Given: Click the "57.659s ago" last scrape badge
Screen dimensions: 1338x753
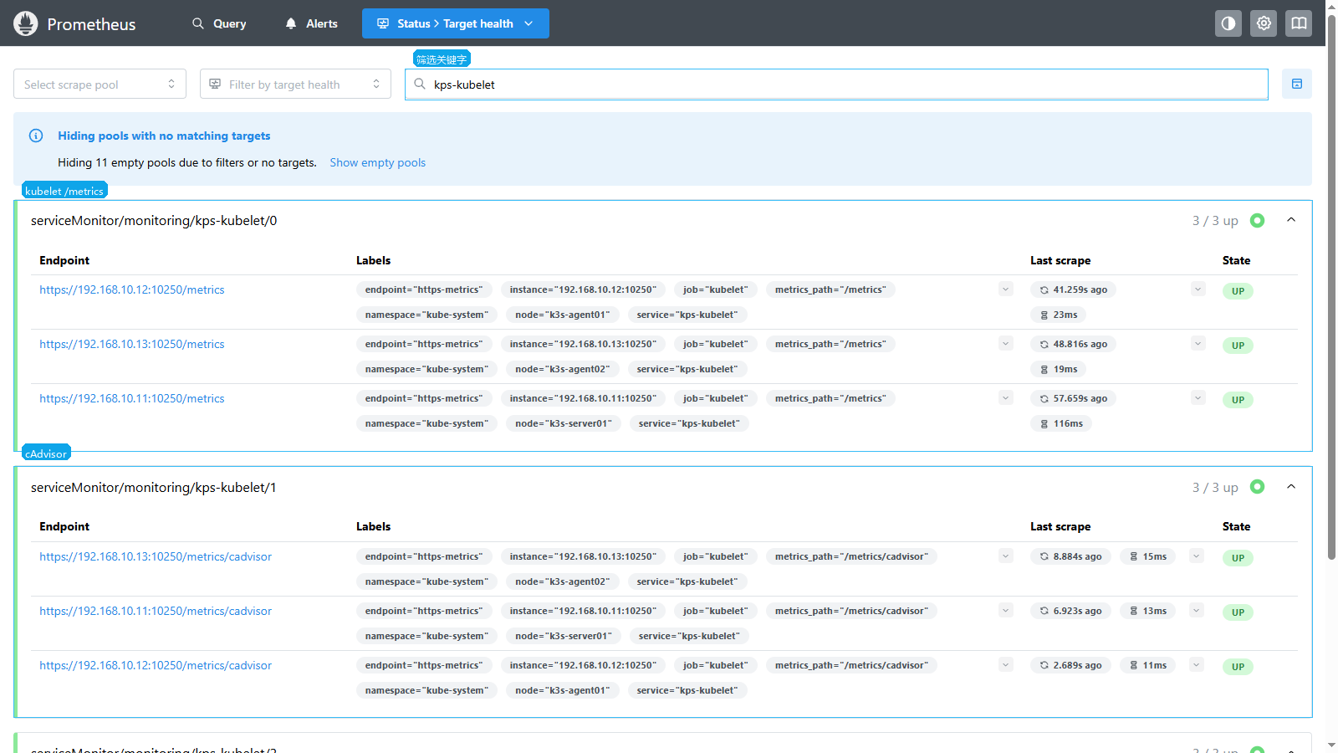Looking at the screenshot, I should coord(1074,398).
